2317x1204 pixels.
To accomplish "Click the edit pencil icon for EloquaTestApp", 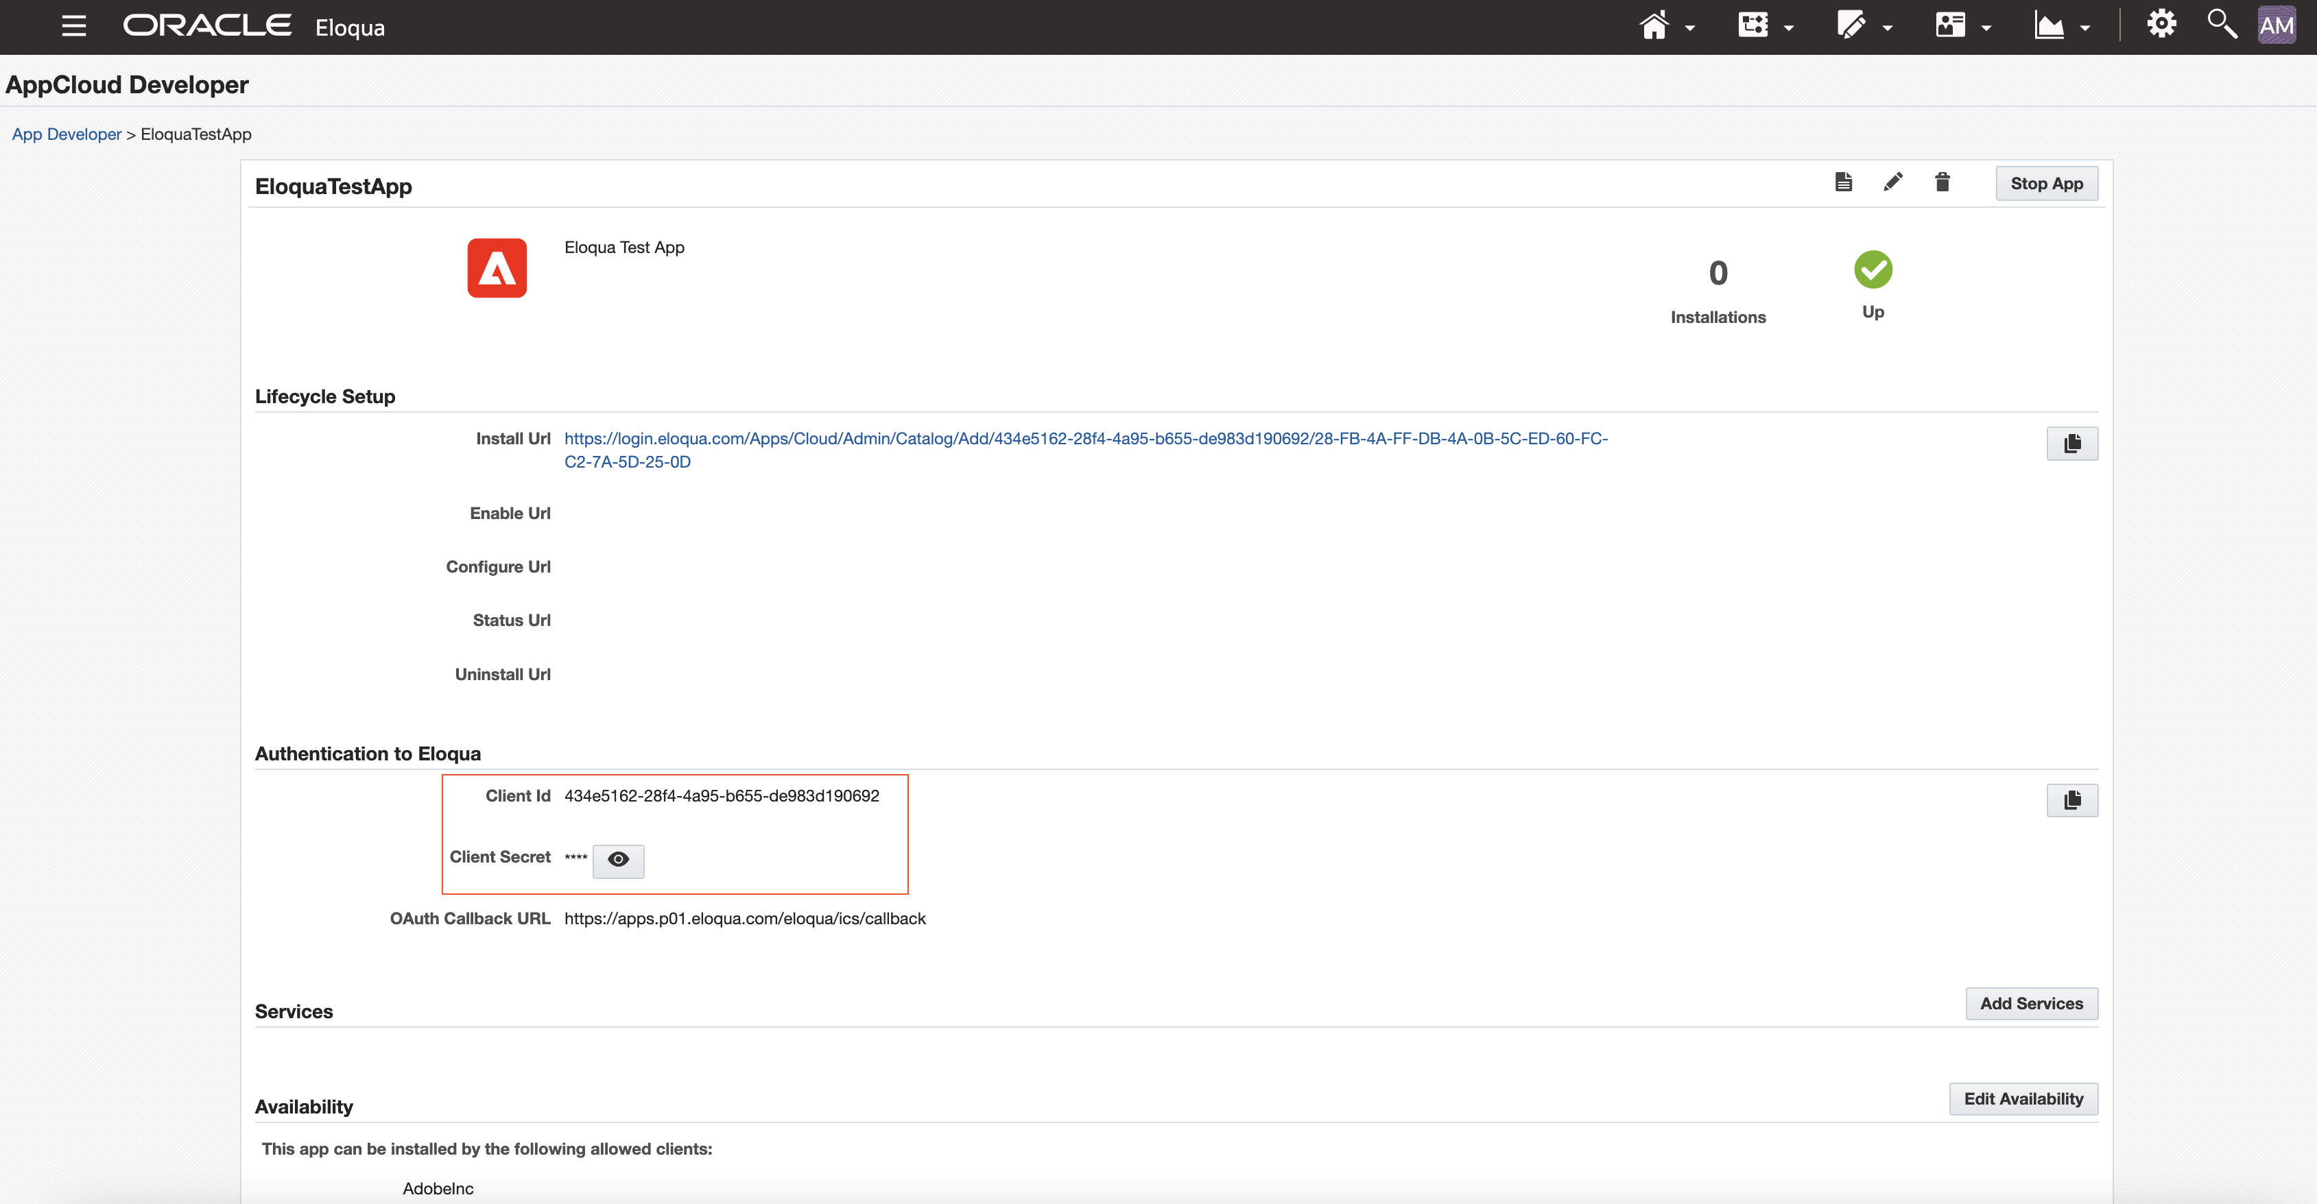I will pyautogui.click(x=1892, y=182).
